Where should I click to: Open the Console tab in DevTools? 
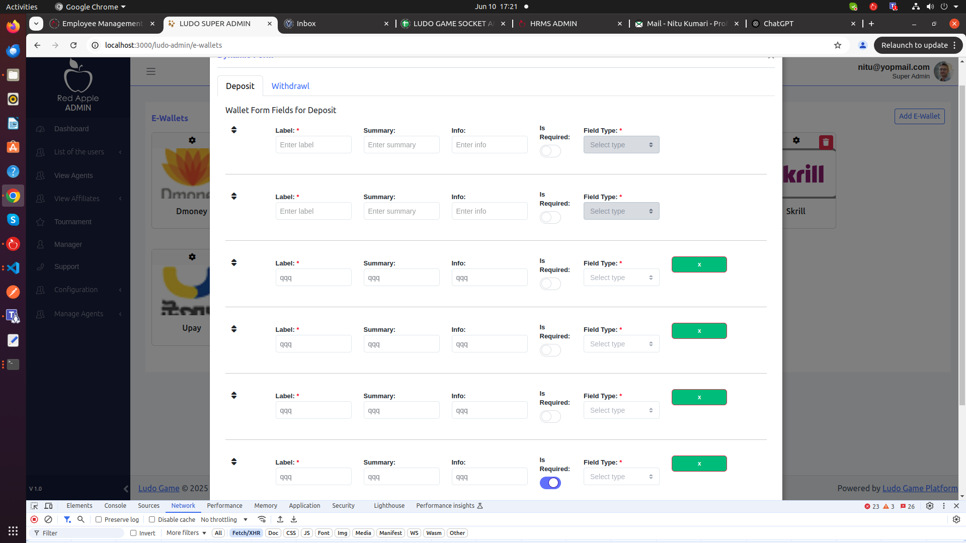(x=115, y=506)
